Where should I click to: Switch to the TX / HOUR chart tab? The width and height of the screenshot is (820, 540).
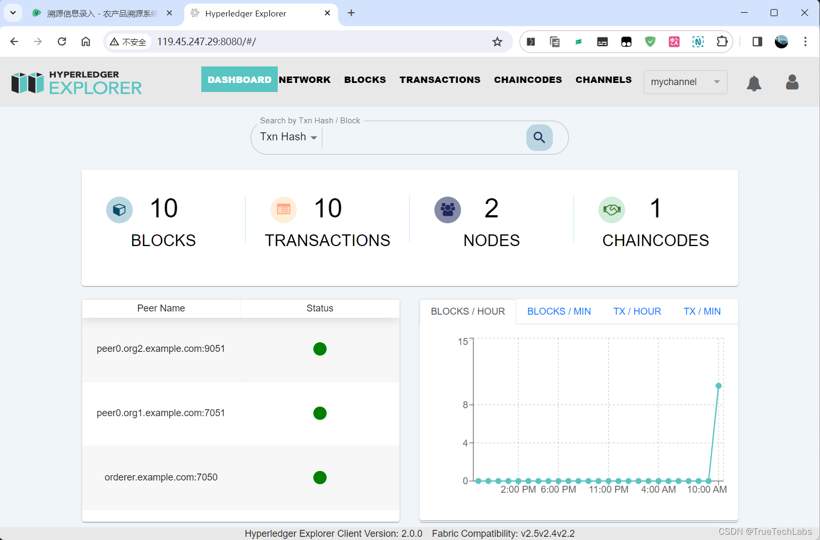(637, 311)
